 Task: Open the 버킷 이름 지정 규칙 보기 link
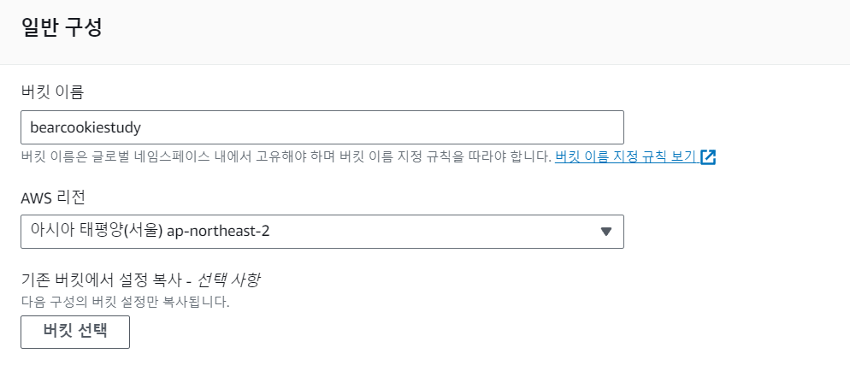point(624,157)
